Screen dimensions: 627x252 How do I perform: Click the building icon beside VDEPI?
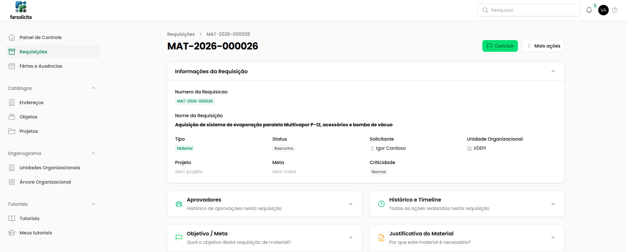click(470, 148)
